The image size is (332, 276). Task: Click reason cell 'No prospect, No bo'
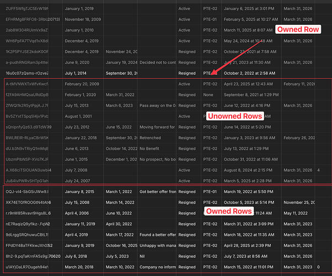click(x=158, y=160)
